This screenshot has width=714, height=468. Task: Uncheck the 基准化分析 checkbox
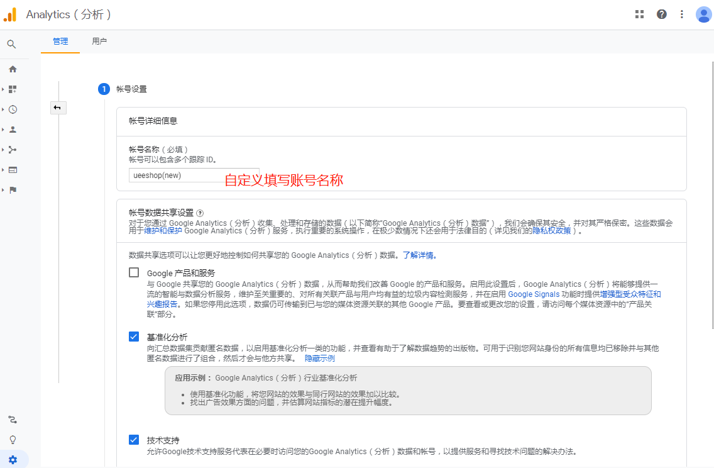[x=134, y=337]
